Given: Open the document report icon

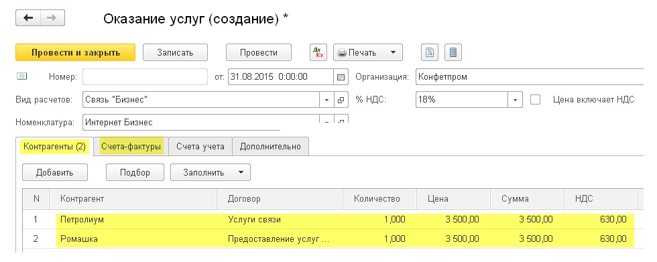Looking at the screenshot, I should point(430,53).
